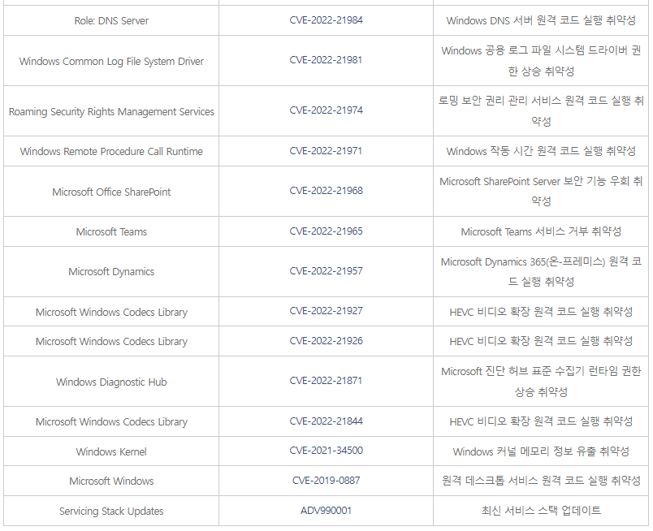The image size is (653, 531).
Task: Select the 'Role: DNS Server' cell
Action: pos(111,20)
